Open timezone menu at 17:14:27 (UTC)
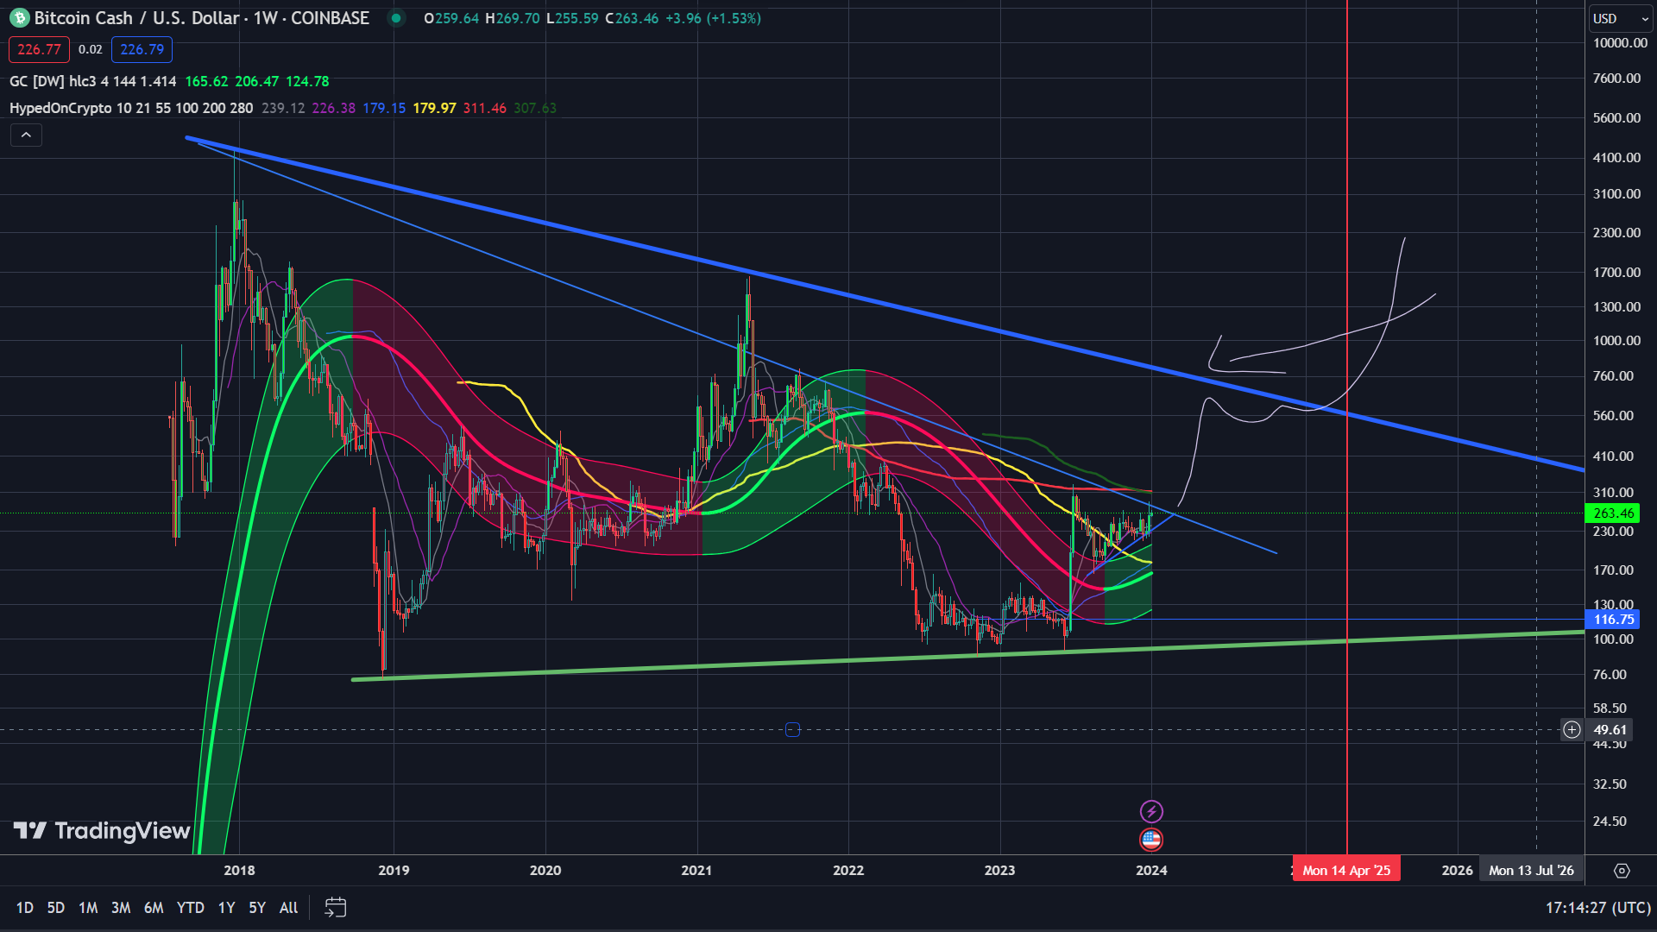Viewport: 1657px width, 932px height. click(x=1597, y=908)
